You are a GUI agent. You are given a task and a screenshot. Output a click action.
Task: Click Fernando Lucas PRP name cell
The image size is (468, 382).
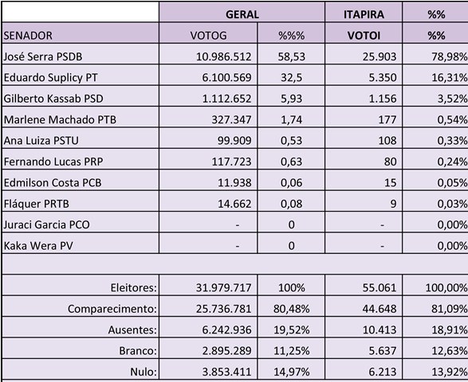click(81, 159)
